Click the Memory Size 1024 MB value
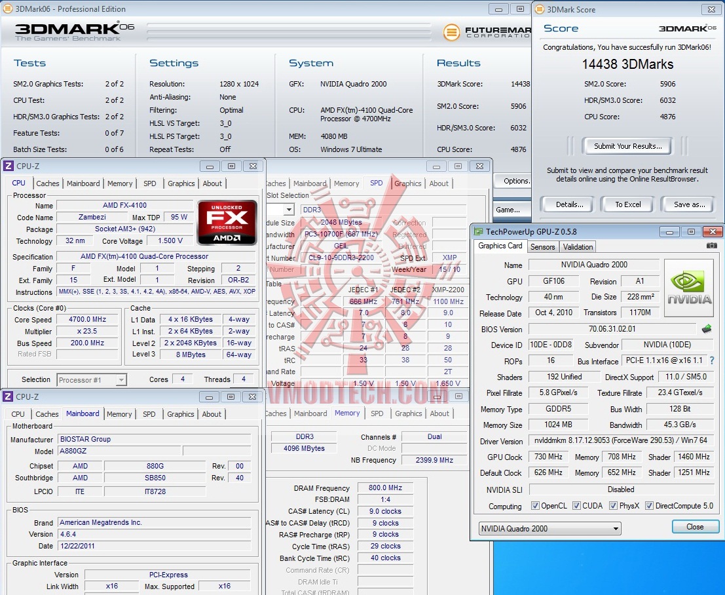Viewport: 725px width, 595px height. pos(558,424)
